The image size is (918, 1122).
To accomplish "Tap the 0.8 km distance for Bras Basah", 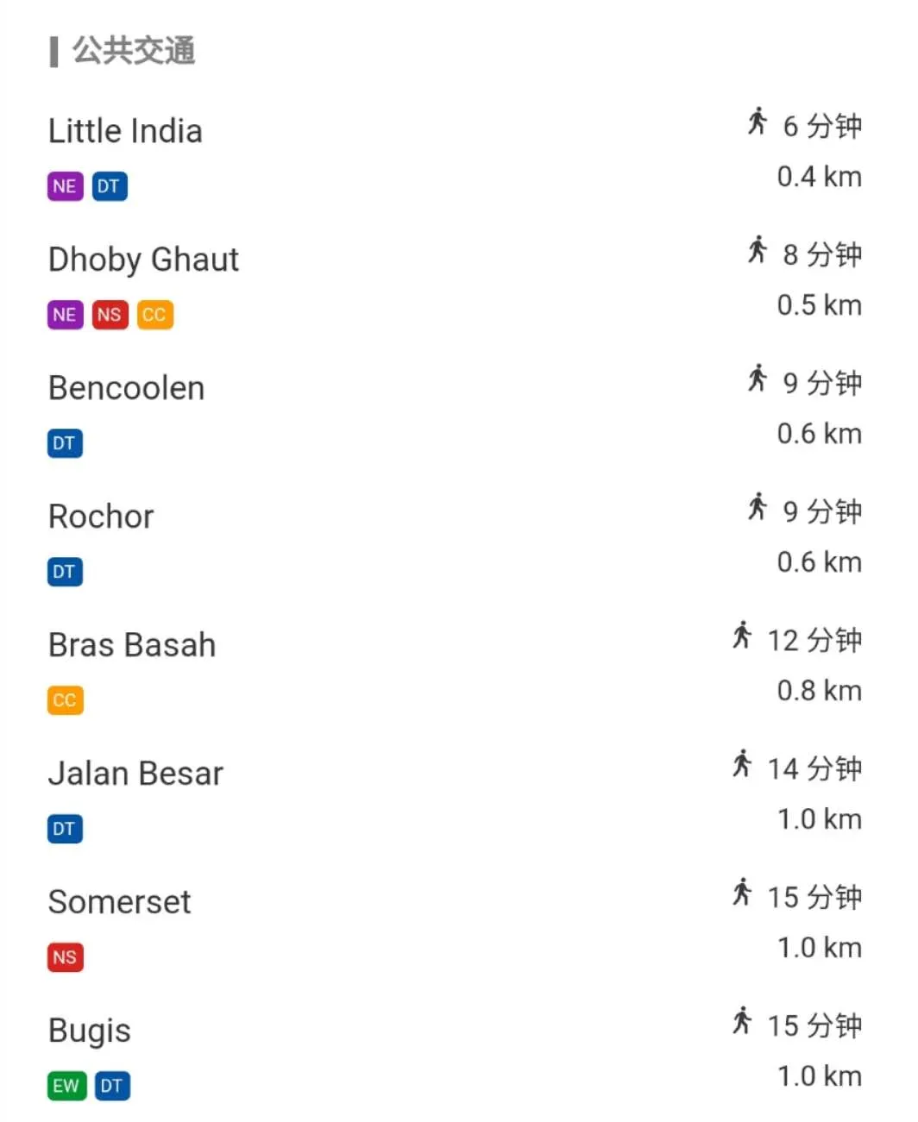I will [819, 691].
